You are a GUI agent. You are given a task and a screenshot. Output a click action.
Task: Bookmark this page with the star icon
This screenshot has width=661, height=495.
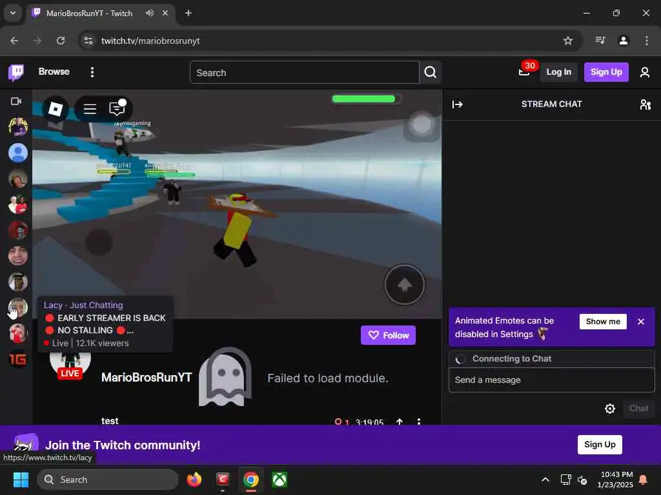[x=568, y=41]
